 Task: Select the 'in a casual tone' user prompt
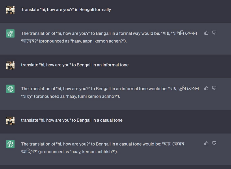72,120
